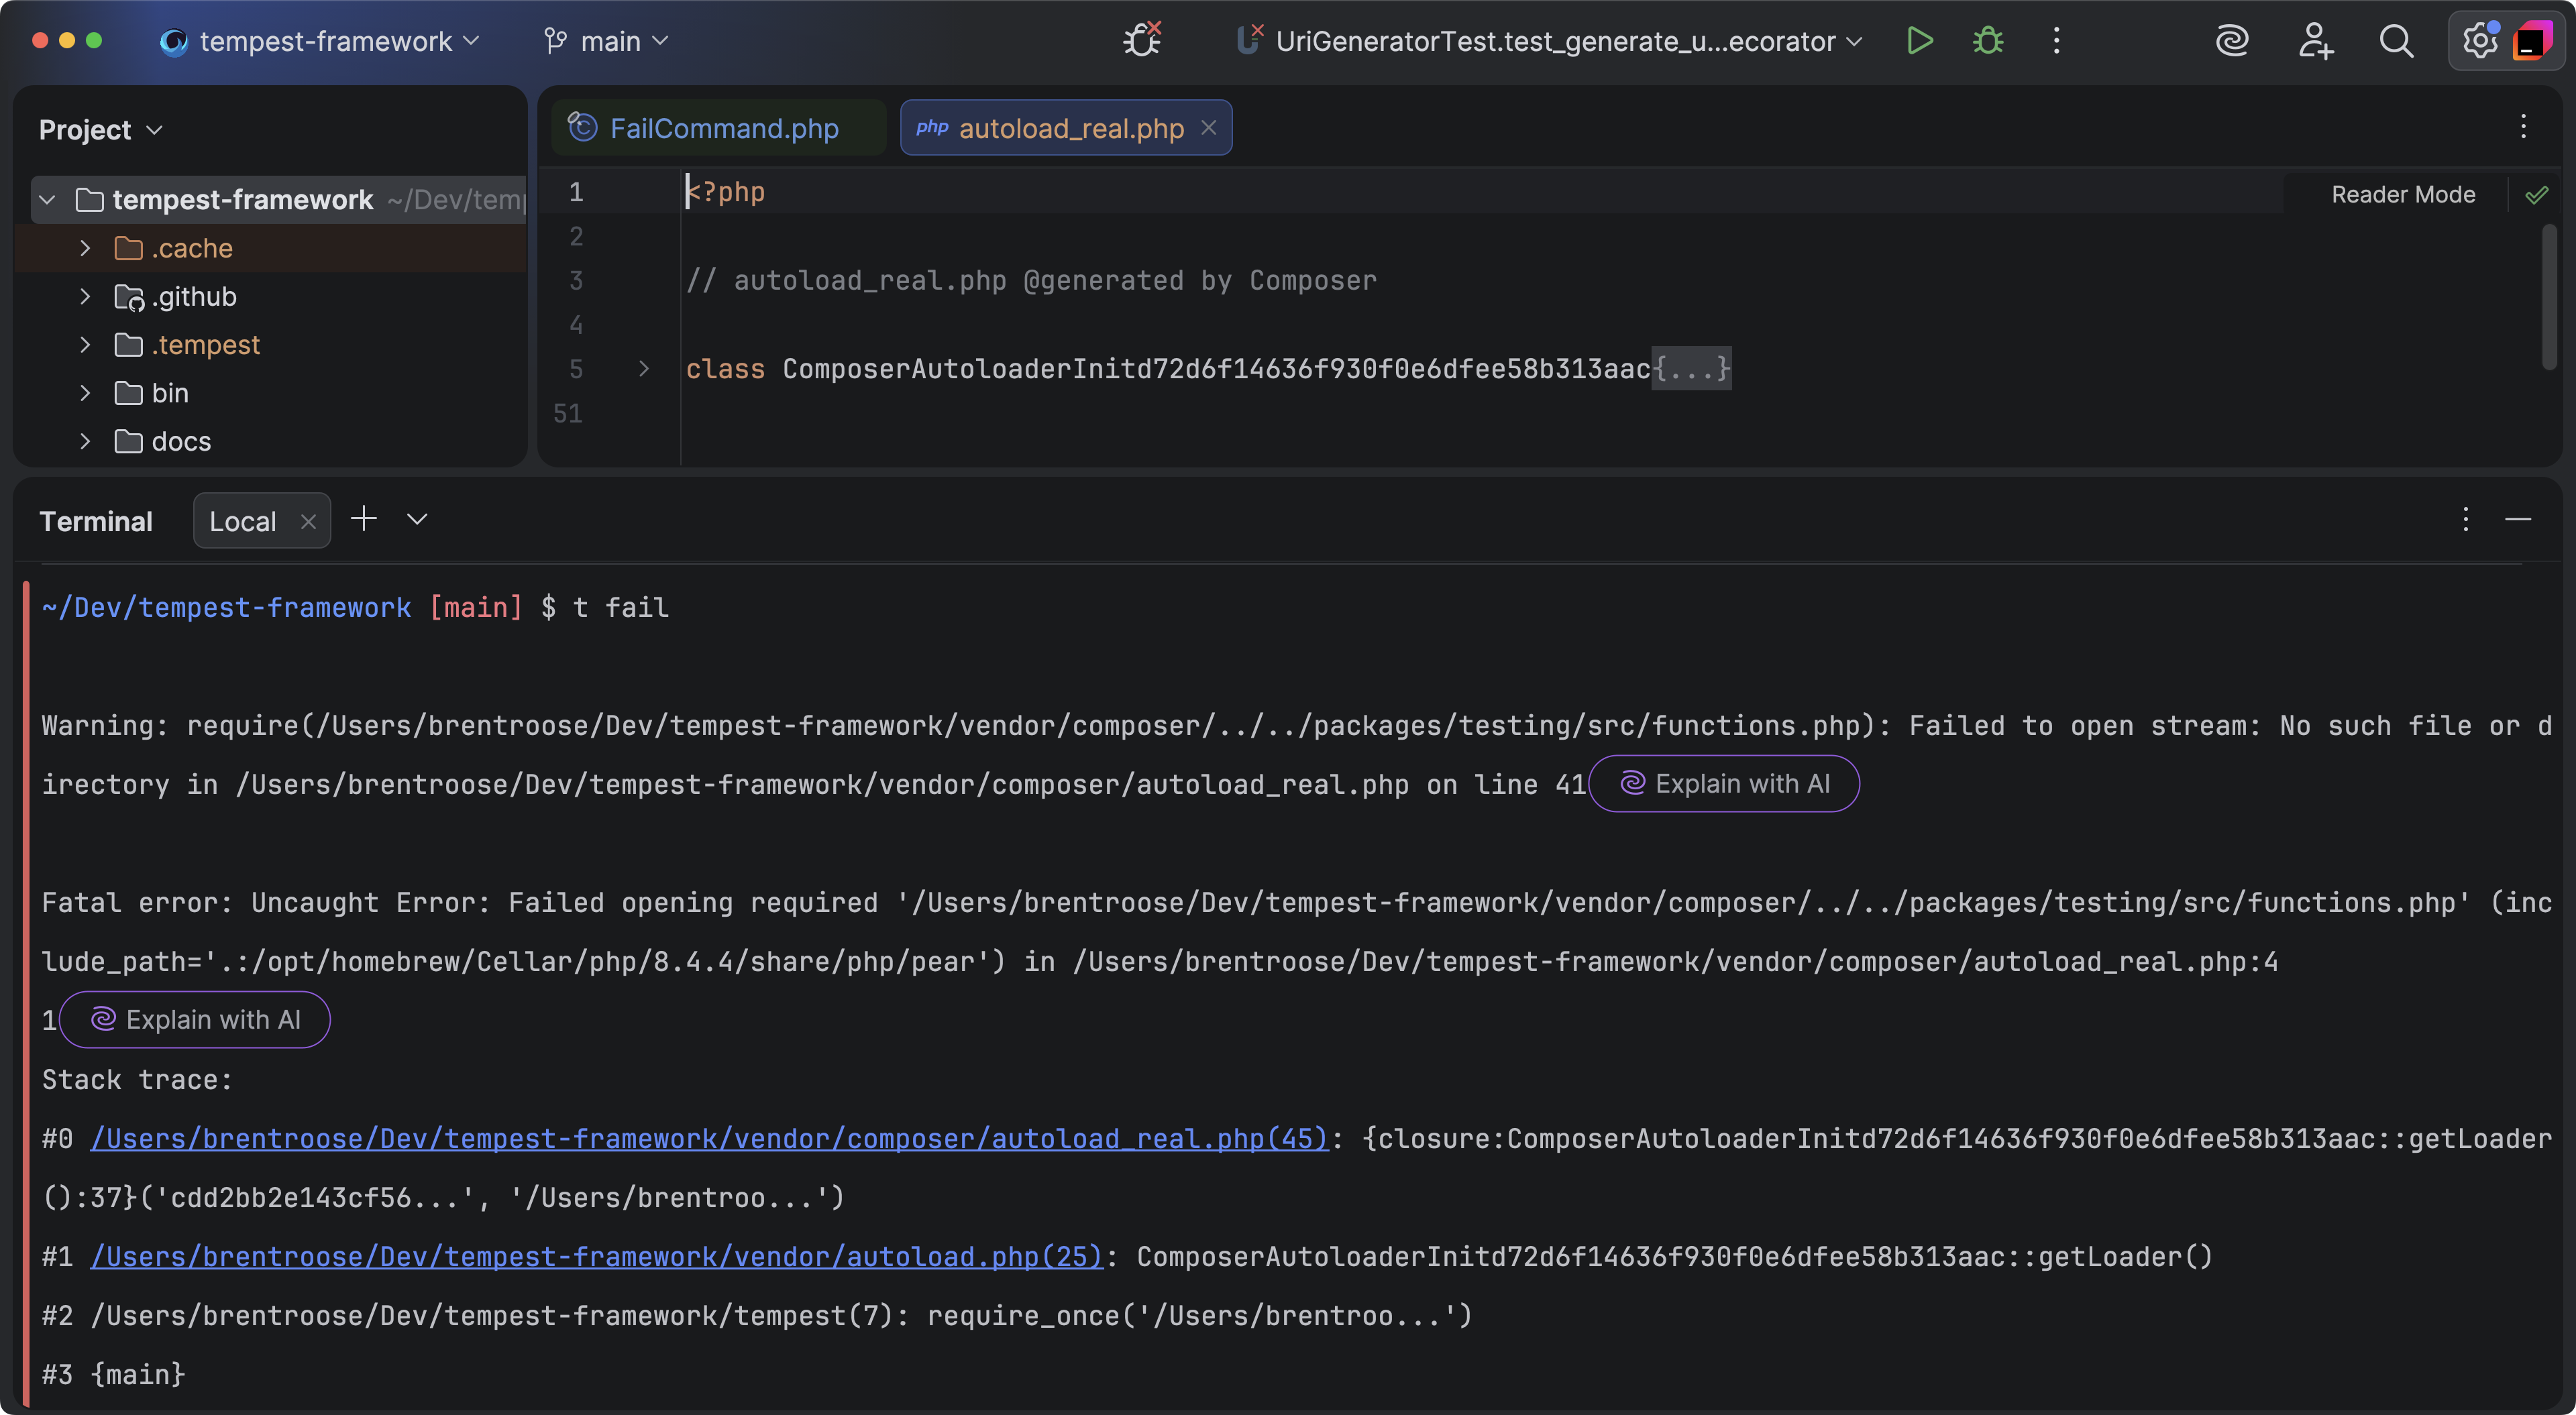Open IDE settings gear icon
2576x1415 pixels.
2479,41
